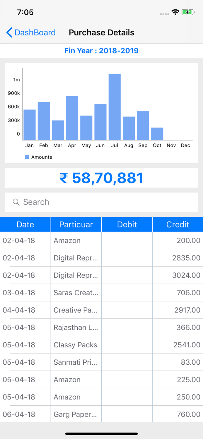Select the April bar in chart
The height and width of the screenshot is (439, 203).
(x=72, y=118)
